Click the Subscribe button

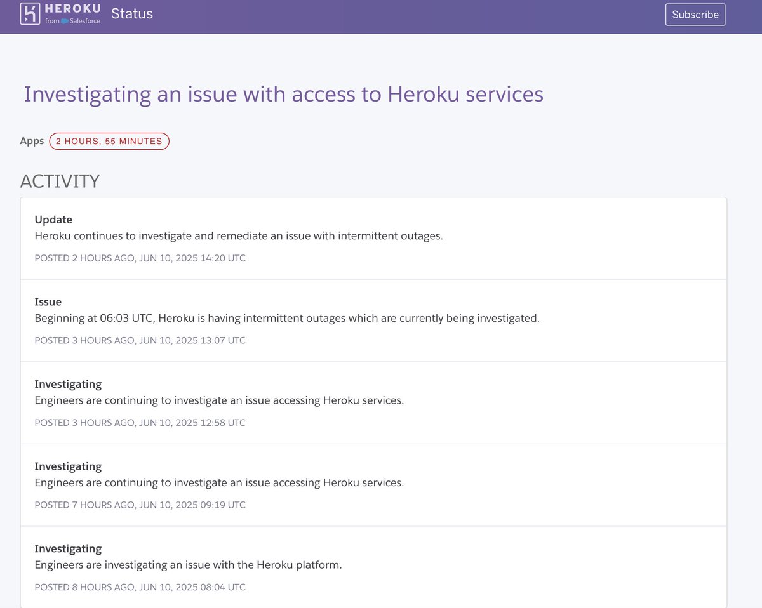(695, 15)
